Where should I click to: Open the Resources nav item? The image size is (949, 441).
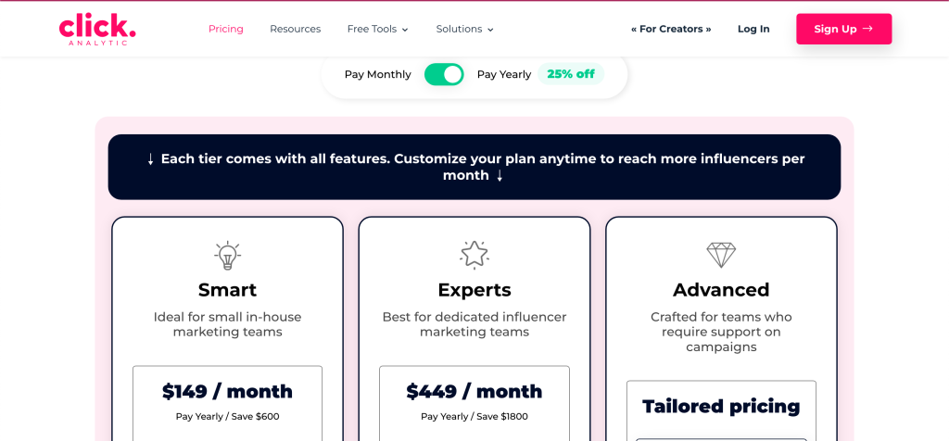tap(295, 29)
